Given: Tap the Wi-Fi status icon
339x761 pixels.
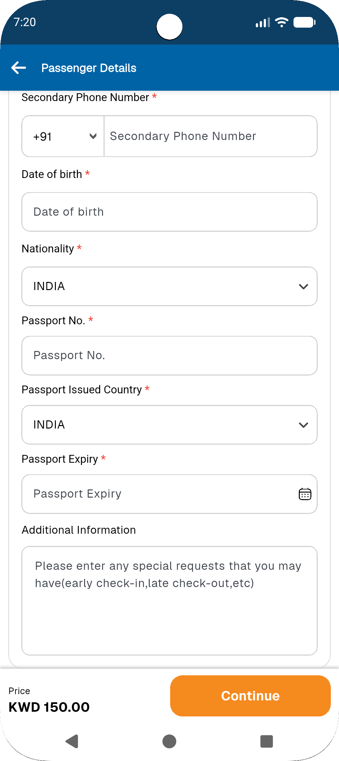Looking at the screenshot, I should click(x=282, y=22).
